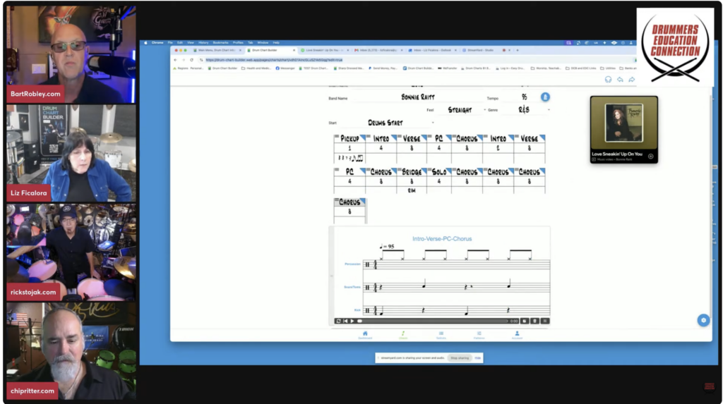This screenshot has height=404, width=723.
Task: Open the Bookmarks menu in macOS menu bar
Action: click(220, 42)
